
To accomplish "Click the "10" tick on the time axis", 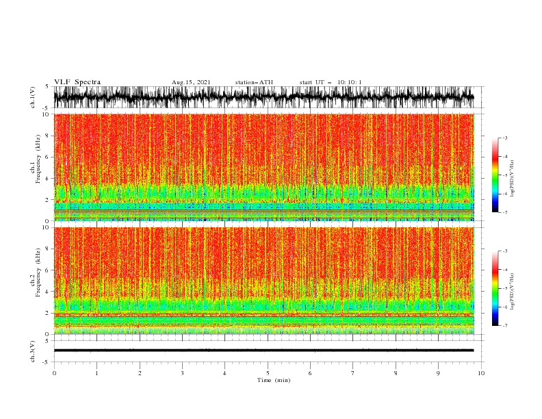I will tap(481, 373).
